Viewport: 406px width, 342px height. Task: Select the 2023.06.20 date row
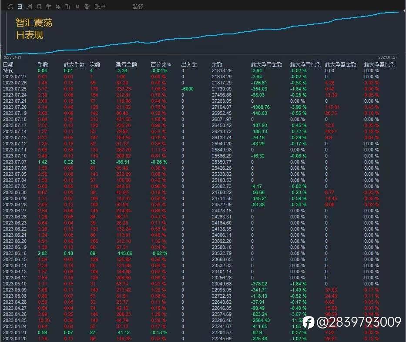[15, 241]
